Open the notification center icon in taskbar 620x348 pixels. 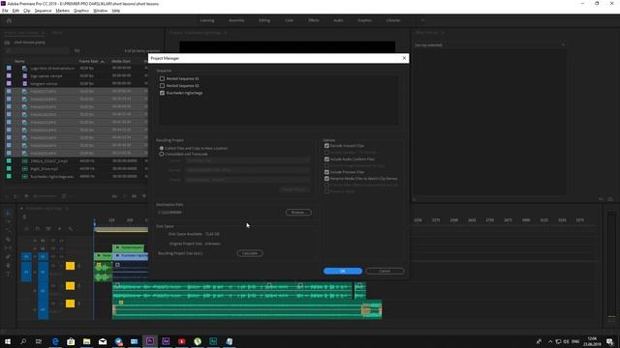point(610,341)
